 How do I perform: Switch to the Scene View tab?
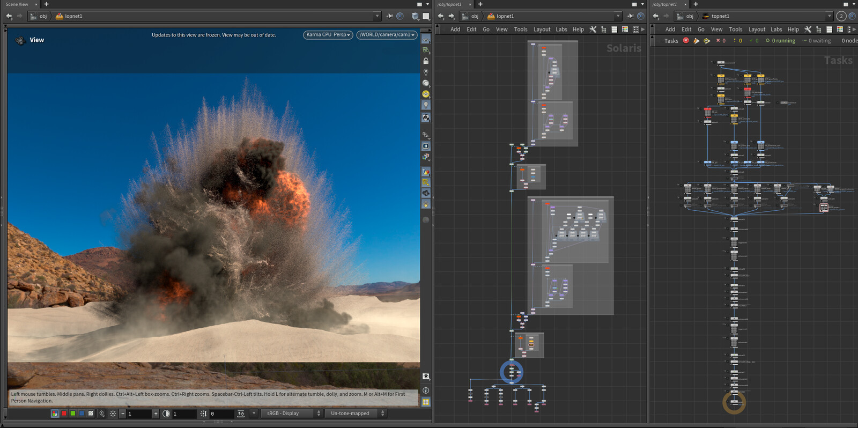(x=17, y=4)
